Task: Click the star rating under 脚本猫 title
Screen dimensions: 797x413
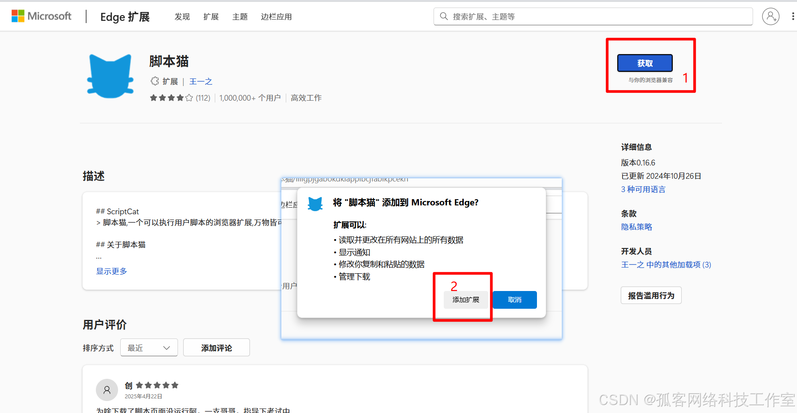Action: pos(171,98)
